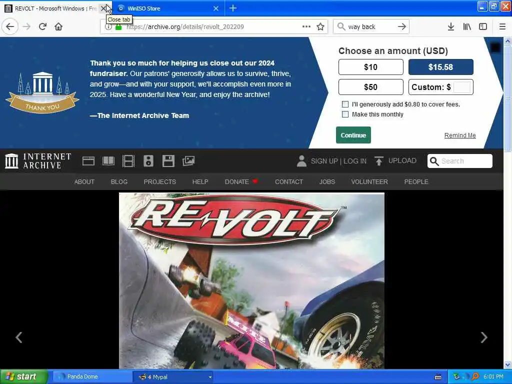Open the Images icon

pos(188,161)
